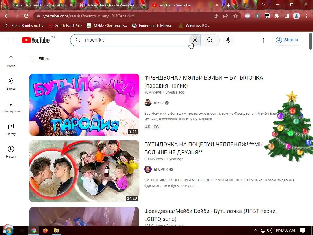Open Shorts in the sidebar
Screen dimensions: 313x235
(x=11, y=84)
